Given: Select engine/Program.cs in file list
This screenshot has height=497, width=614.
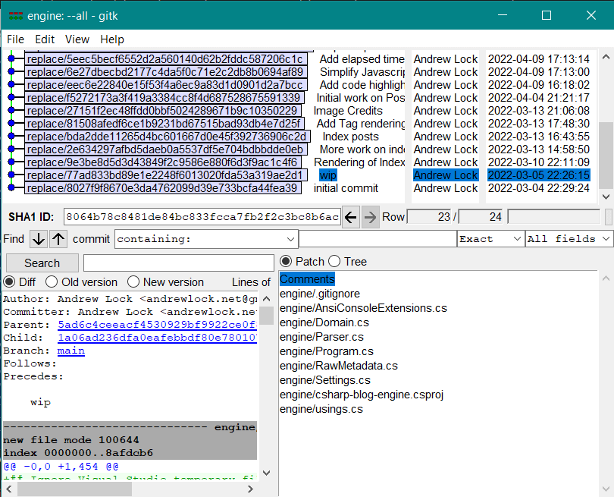Looking at the screenshot, I should (327, 351).
